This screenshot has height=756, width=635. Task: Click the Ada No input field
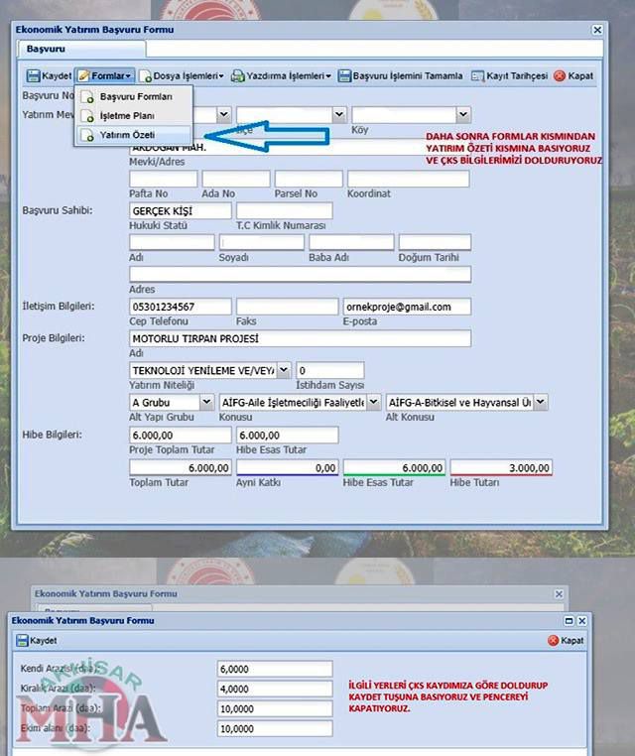click(236, 179)
